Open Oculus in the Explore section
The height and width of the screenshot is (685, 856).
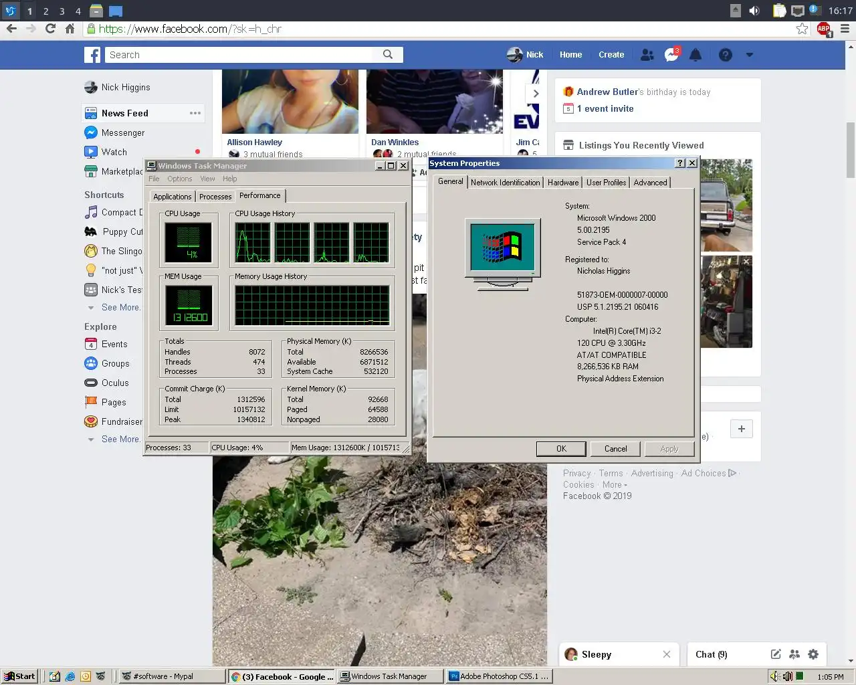click(106, 383)
